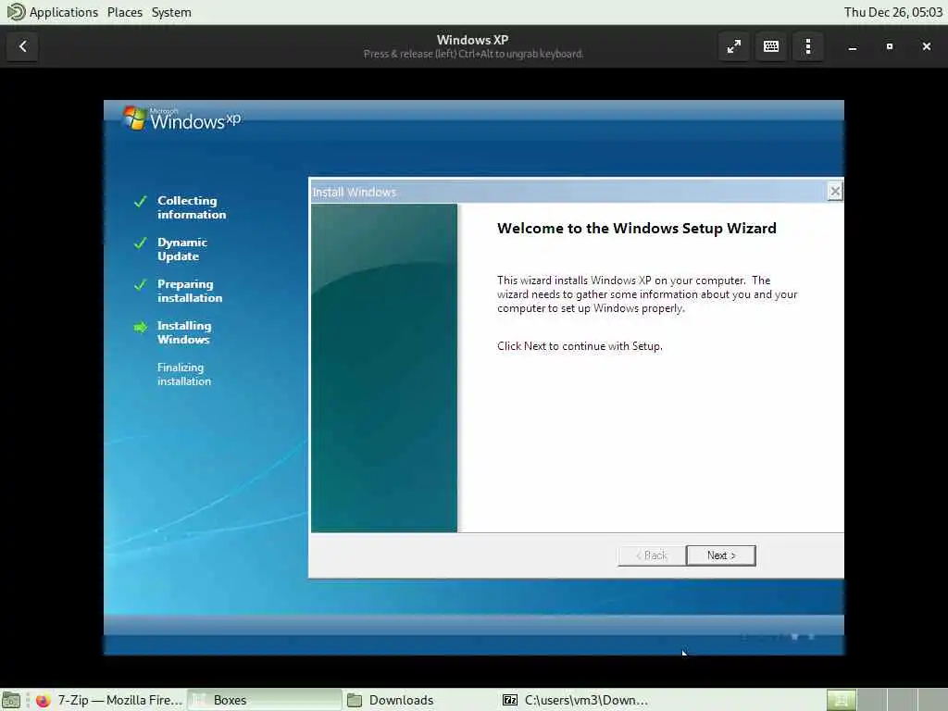Open the keyboard shortcuts button in Boxes
Screen dimensions: 948x711
coord(771,46)
